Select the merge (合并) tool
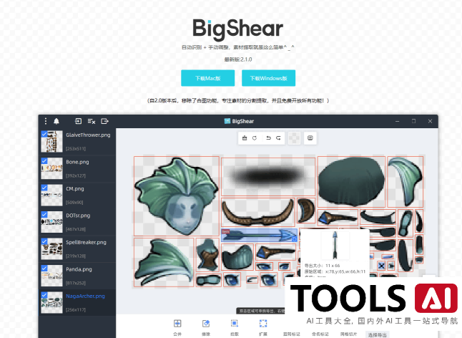Screen dimensions: 462x338 (x=177, y=327)
